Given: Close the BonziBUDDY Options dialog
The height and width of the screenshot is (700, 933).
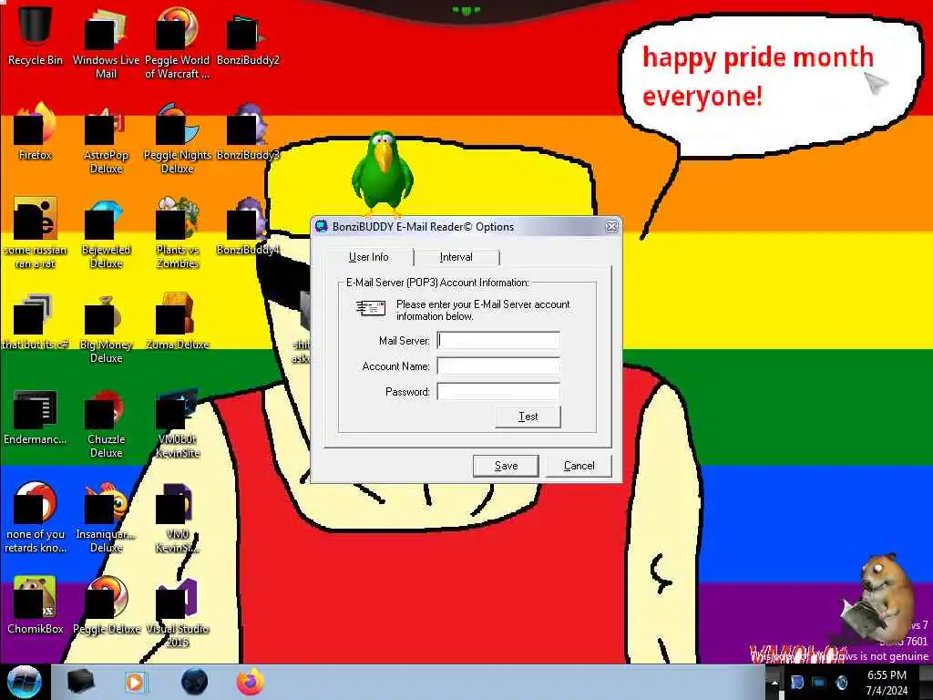Looking at the screenshot, I should click(x=611, y=227).
